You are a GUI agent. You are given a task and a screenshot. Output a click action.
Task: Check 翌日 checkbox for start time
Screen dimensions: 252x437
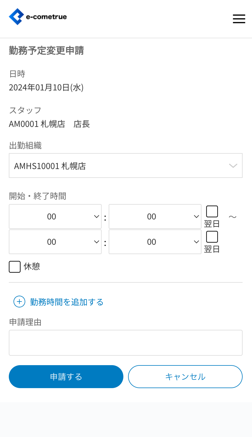coord(212,211)
